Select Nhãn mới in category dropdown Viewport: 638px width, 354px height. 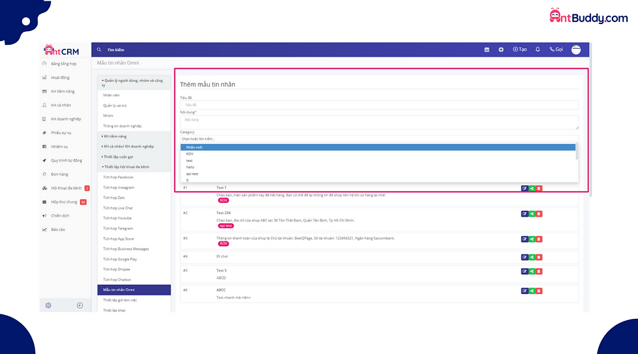pyautogui.click(x=378, y=147)
